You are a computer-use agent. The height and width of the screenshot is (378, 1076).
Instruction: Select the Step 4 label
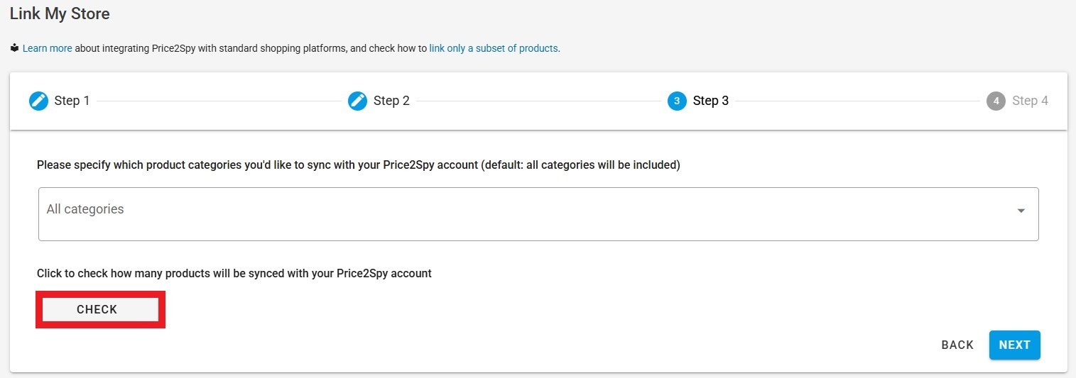1030,101
